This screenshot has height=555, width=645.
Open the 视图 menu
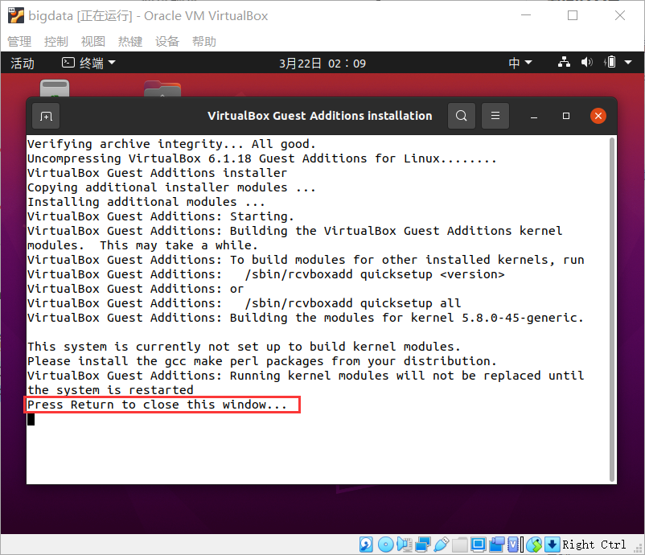(x=93, y=42)
